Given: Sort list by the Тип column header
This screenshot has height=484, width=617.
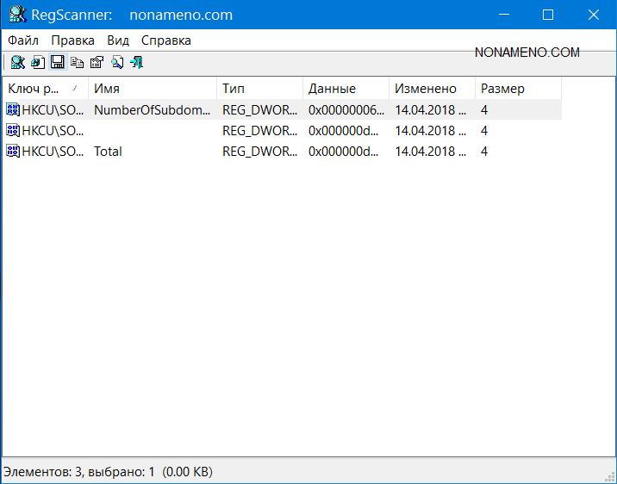Looking at the screenshot, I should [x=259, y=89].
